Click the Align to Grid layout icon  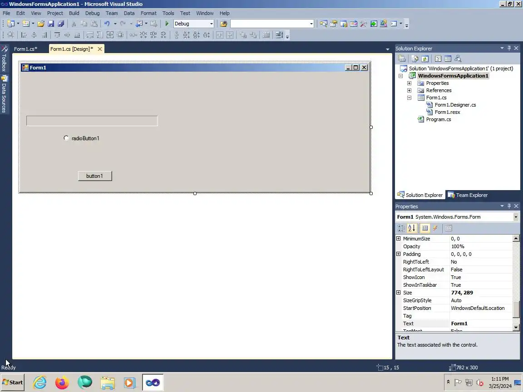pyautogui.click(x=11, y=35)
